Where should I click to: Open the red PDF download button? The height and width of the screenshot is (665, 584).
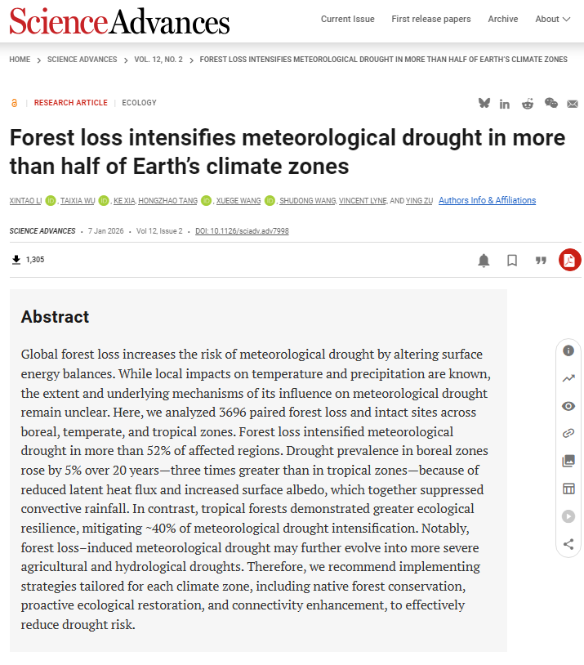pos(569,260)
